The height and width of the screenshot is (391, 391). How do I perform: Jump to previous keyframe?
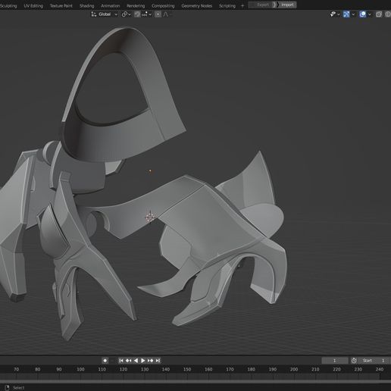tap(128, 361)
